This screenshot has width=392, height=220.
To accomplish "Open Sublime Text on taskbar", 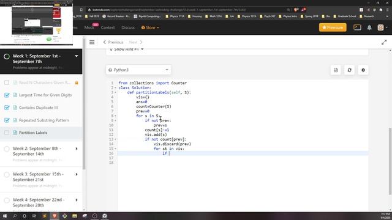I will (45, 216).
